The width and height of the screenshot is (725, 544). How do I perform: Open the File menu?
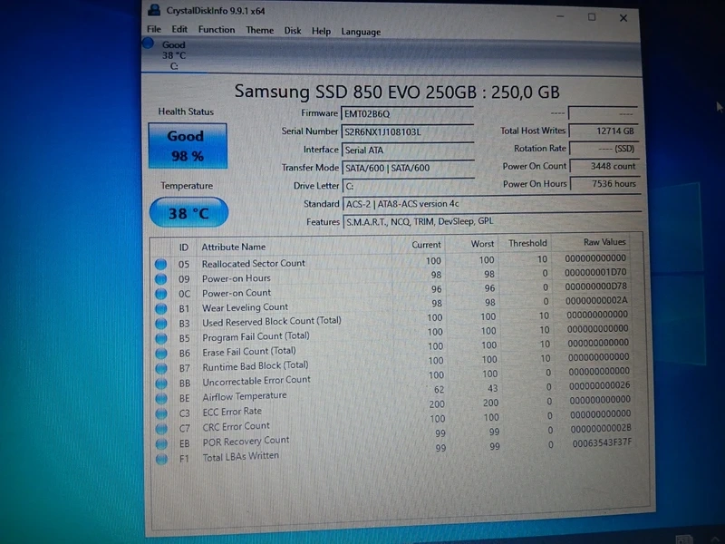153,29
